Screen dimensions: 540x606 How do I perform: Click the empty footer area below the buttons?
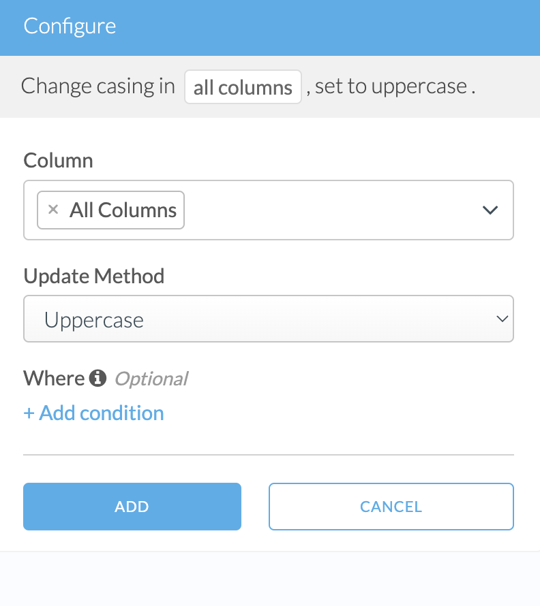tap(270, 579)
